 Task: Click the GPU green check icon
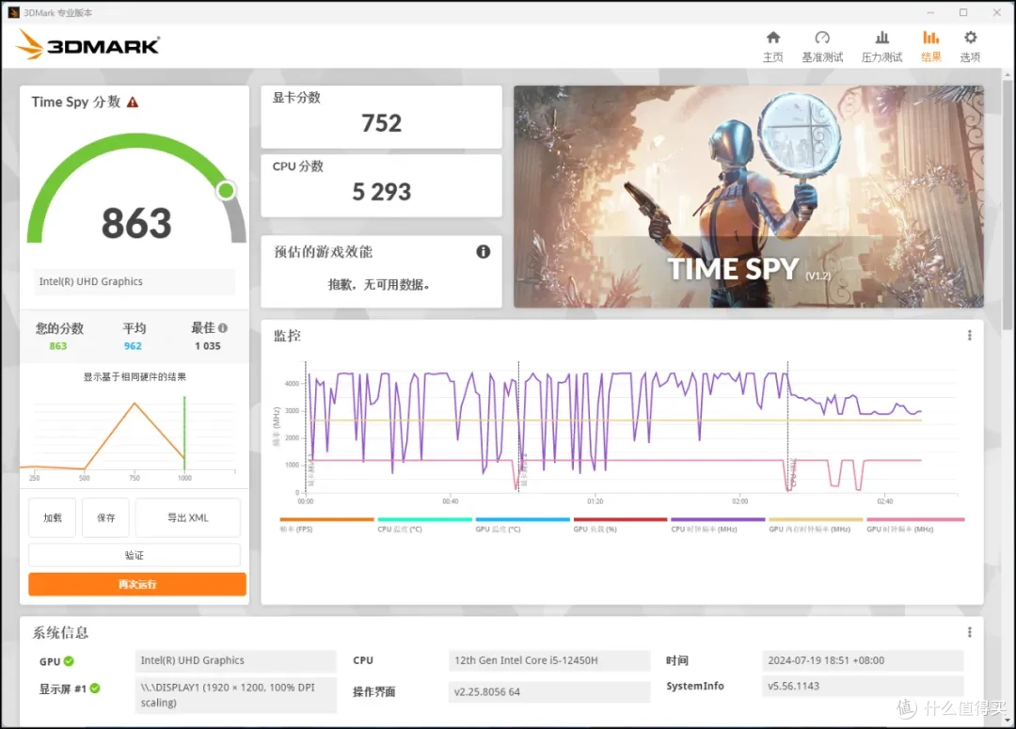69,661
